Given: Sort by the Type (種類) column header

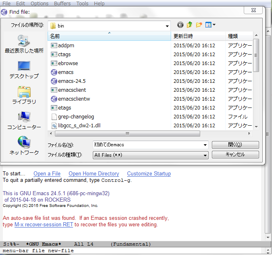Looking at the screenshot, I should [x=239, y=36].
